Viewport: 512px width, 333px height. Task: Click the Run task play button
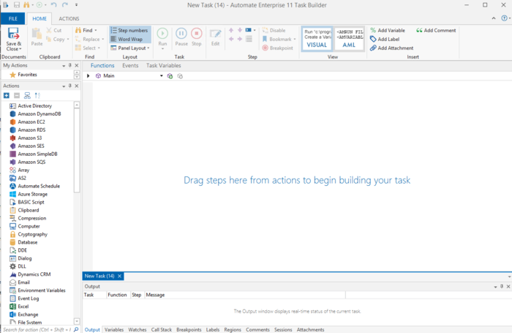click(162, 34)
